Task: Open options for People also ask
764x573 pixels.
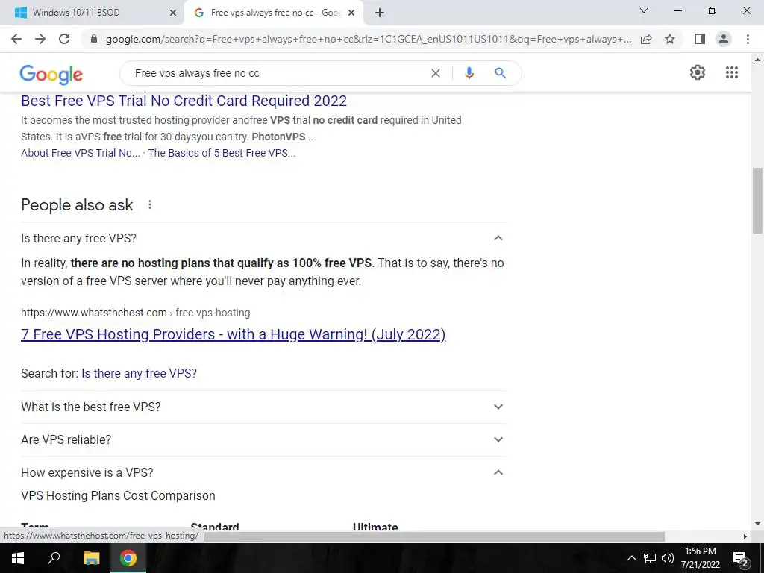Action: pos(150,204)
